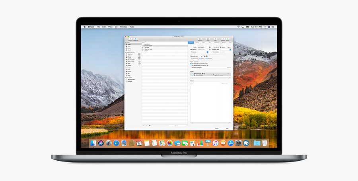Click the folder icon beside Document root

coord(204,56)
